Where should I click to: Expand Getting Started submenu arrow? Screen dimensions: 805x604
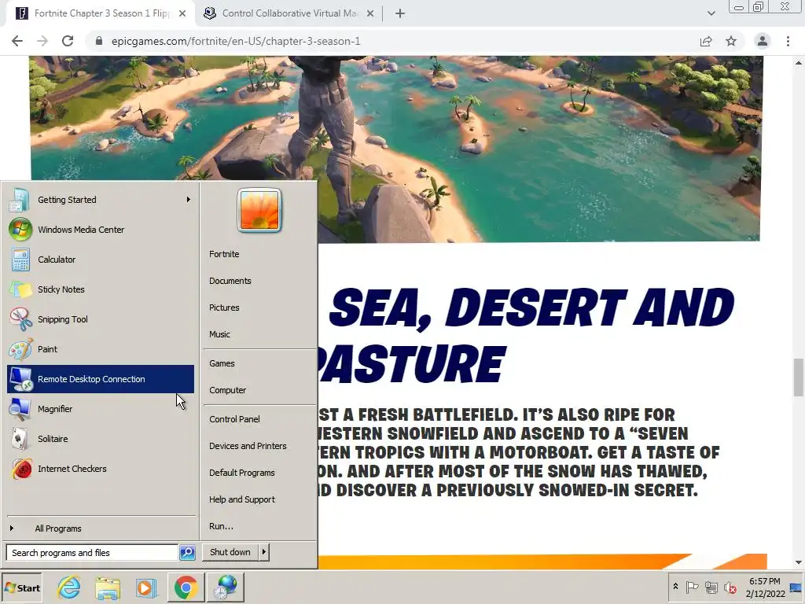(189, 199)
